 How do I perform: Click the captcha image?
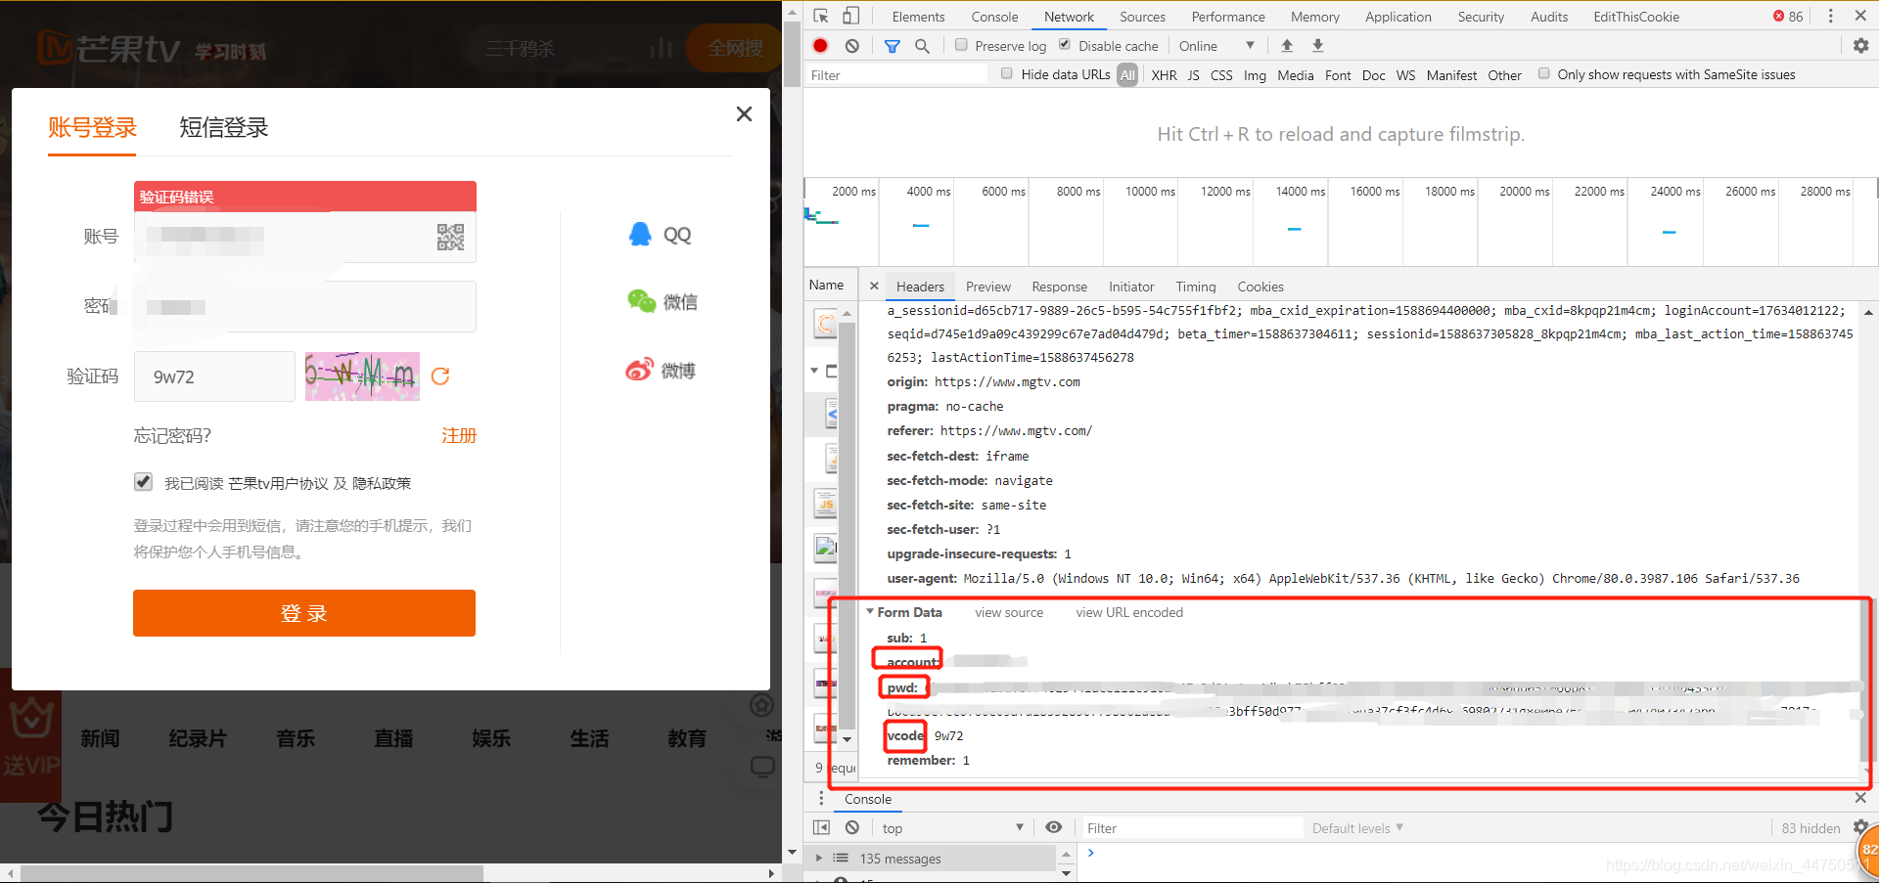coord(362,376)
